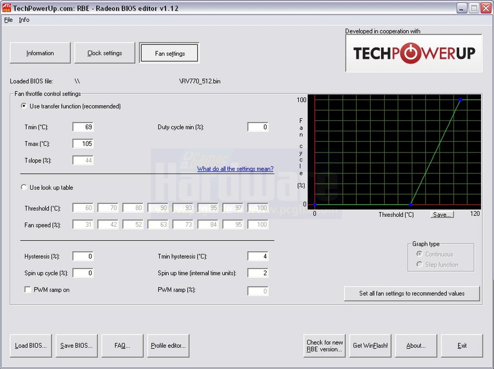Image resolution: width=494 pixels, height=369 pixels.
Task: Close the RBE window
Action: pos(486,8)
